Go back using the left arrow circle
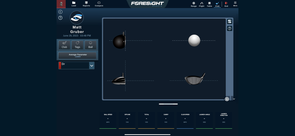The image size is (295, 136). 60,12
